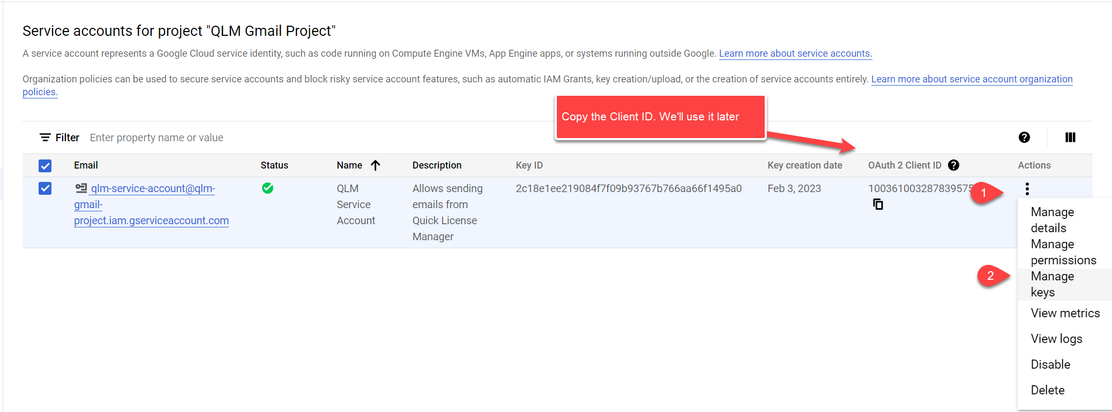Click the Filter label text

tap(68, 138)
